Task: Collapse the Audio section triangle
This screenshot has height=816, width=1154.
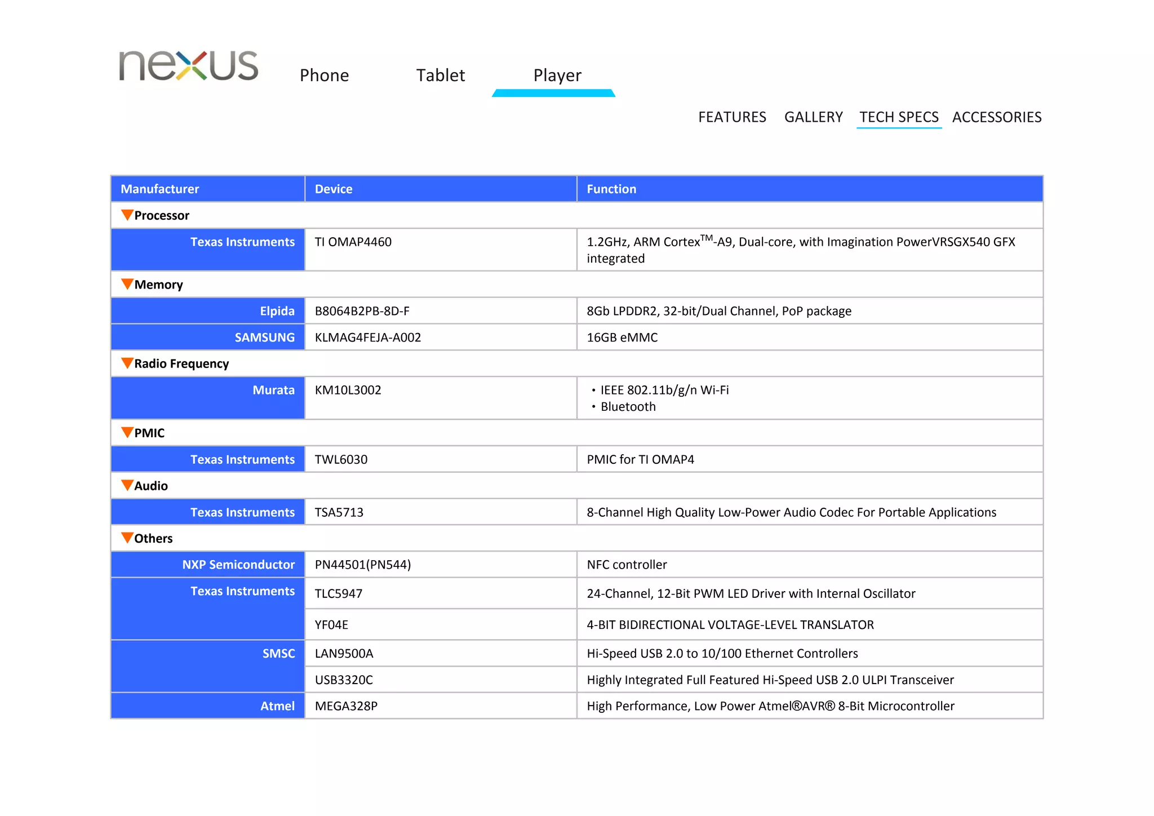Action: [x=127, y=485]
